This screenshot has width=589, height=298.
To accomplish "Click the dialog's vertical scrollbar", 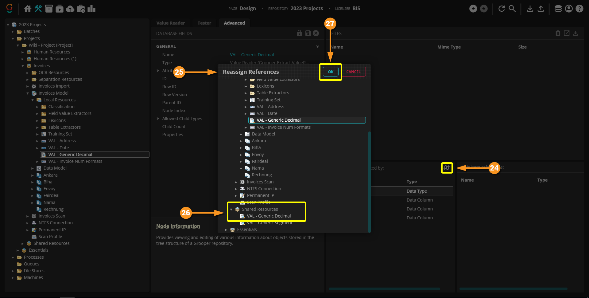I will coord(369,181).
